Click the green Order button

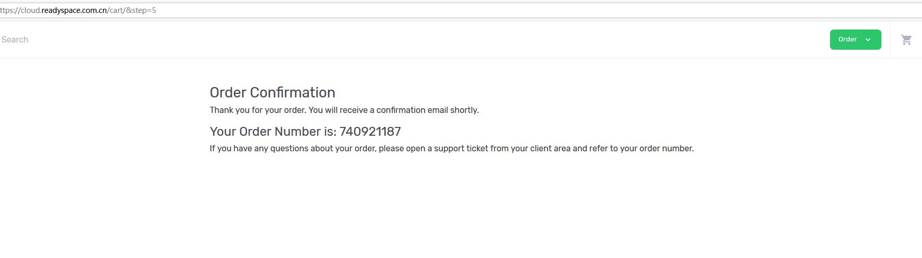pyautogui.click(x=855, y=40)
